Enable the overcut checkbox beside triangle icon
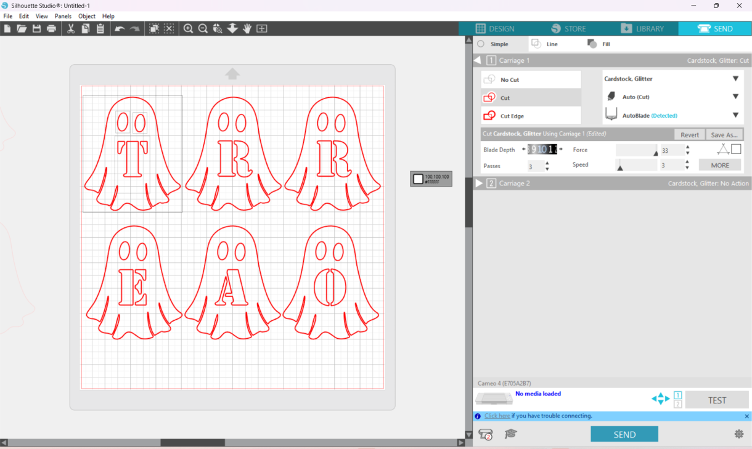Image resolution: width=752 pixels, height=449 pixels. point(736,149)
